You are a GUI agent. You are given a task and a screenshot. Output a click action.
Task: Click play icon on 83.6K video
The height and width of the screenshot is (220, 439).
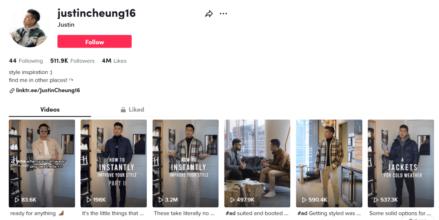[x=17, y=200]
